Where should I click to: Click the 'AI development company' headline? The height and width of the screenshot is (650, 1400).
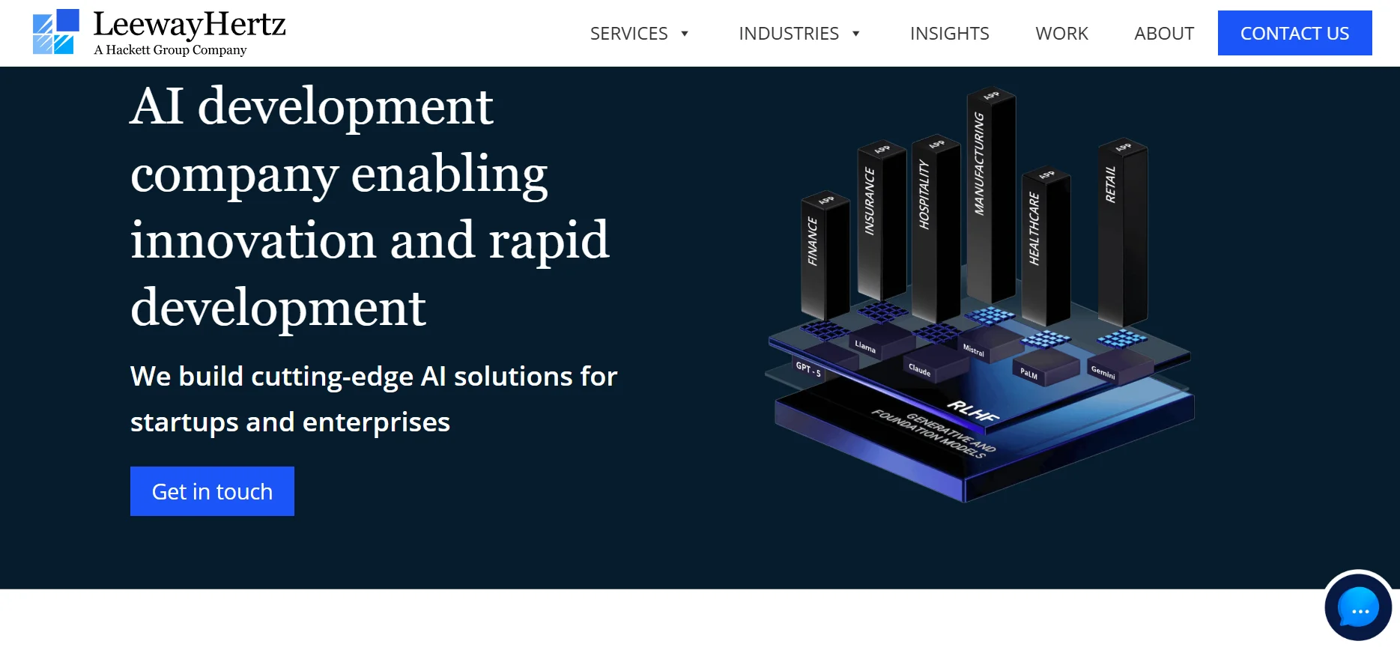click(370, 206)
